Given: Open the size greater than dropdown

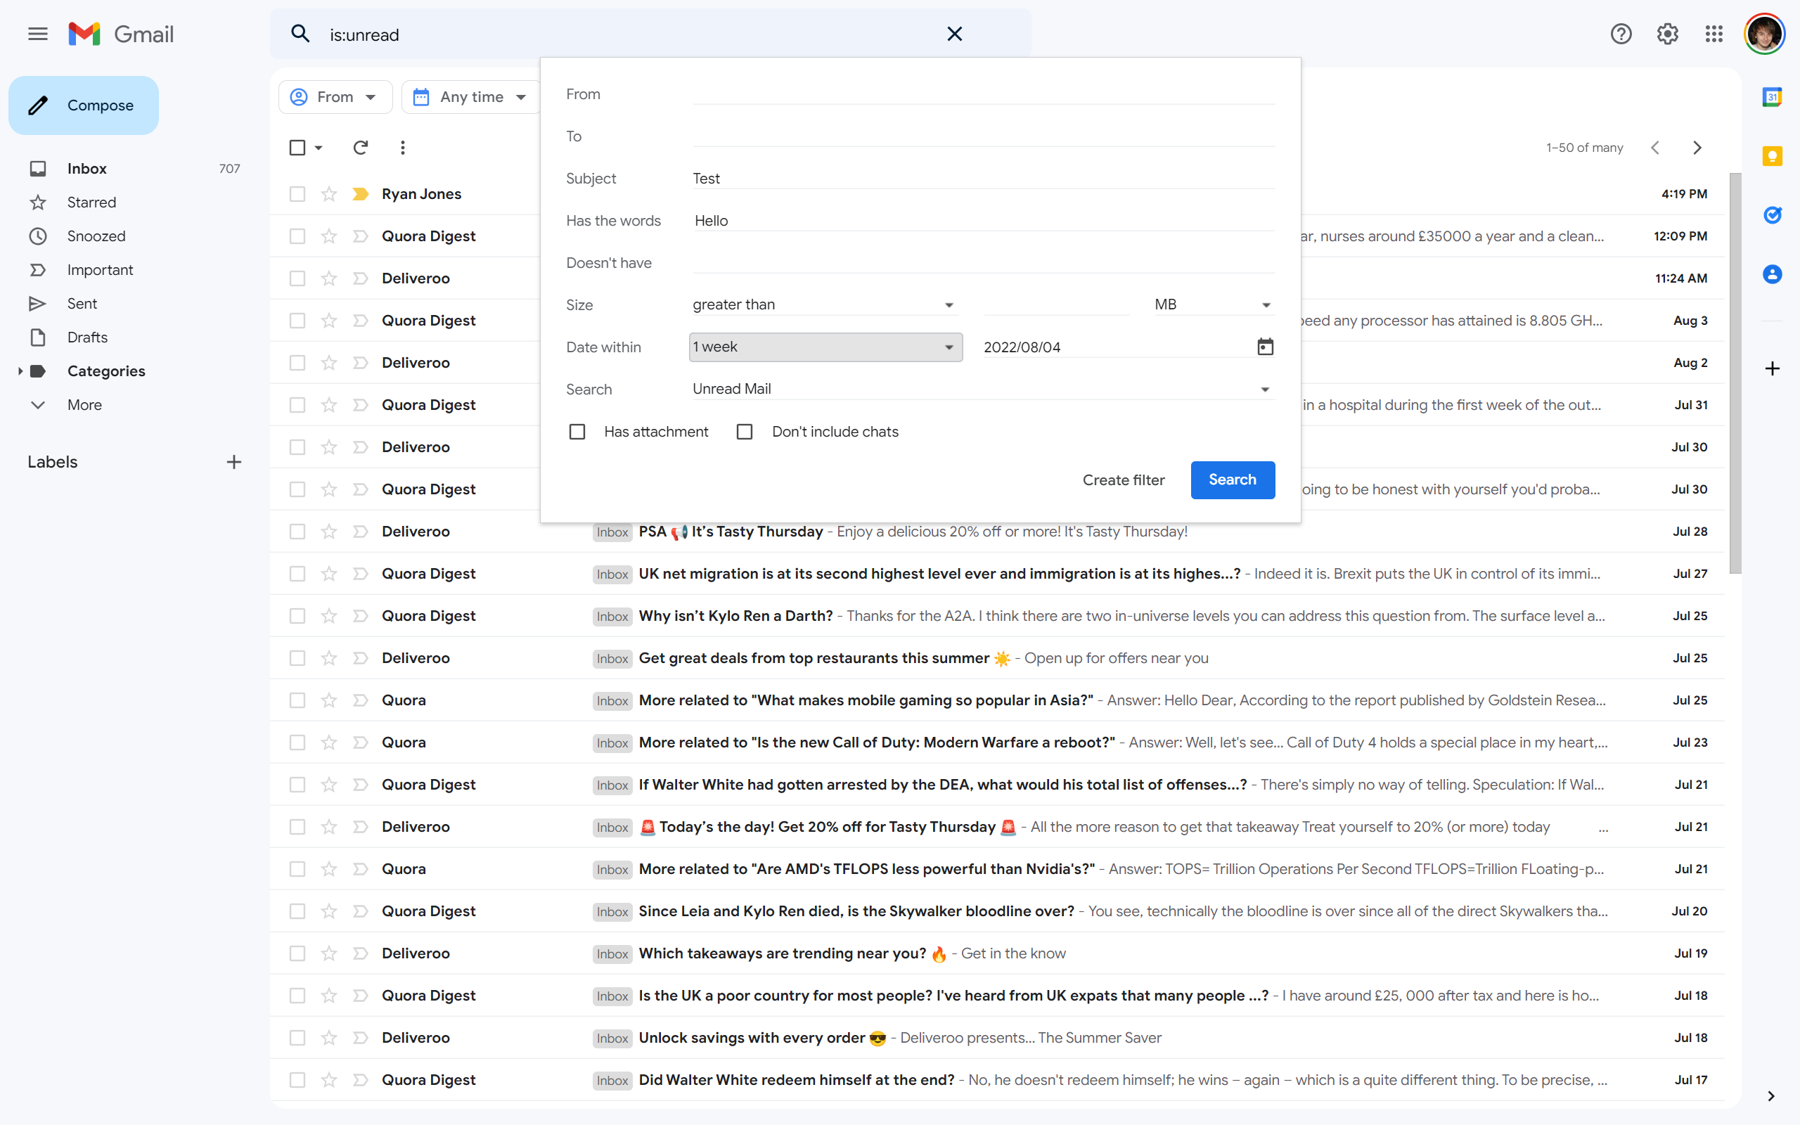Looking at the screenshot, I should tap(824, 304).
